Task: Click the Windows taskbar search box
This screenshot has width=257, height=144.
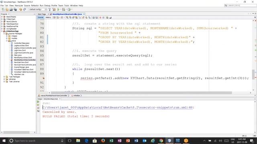Action: (37, 140)
